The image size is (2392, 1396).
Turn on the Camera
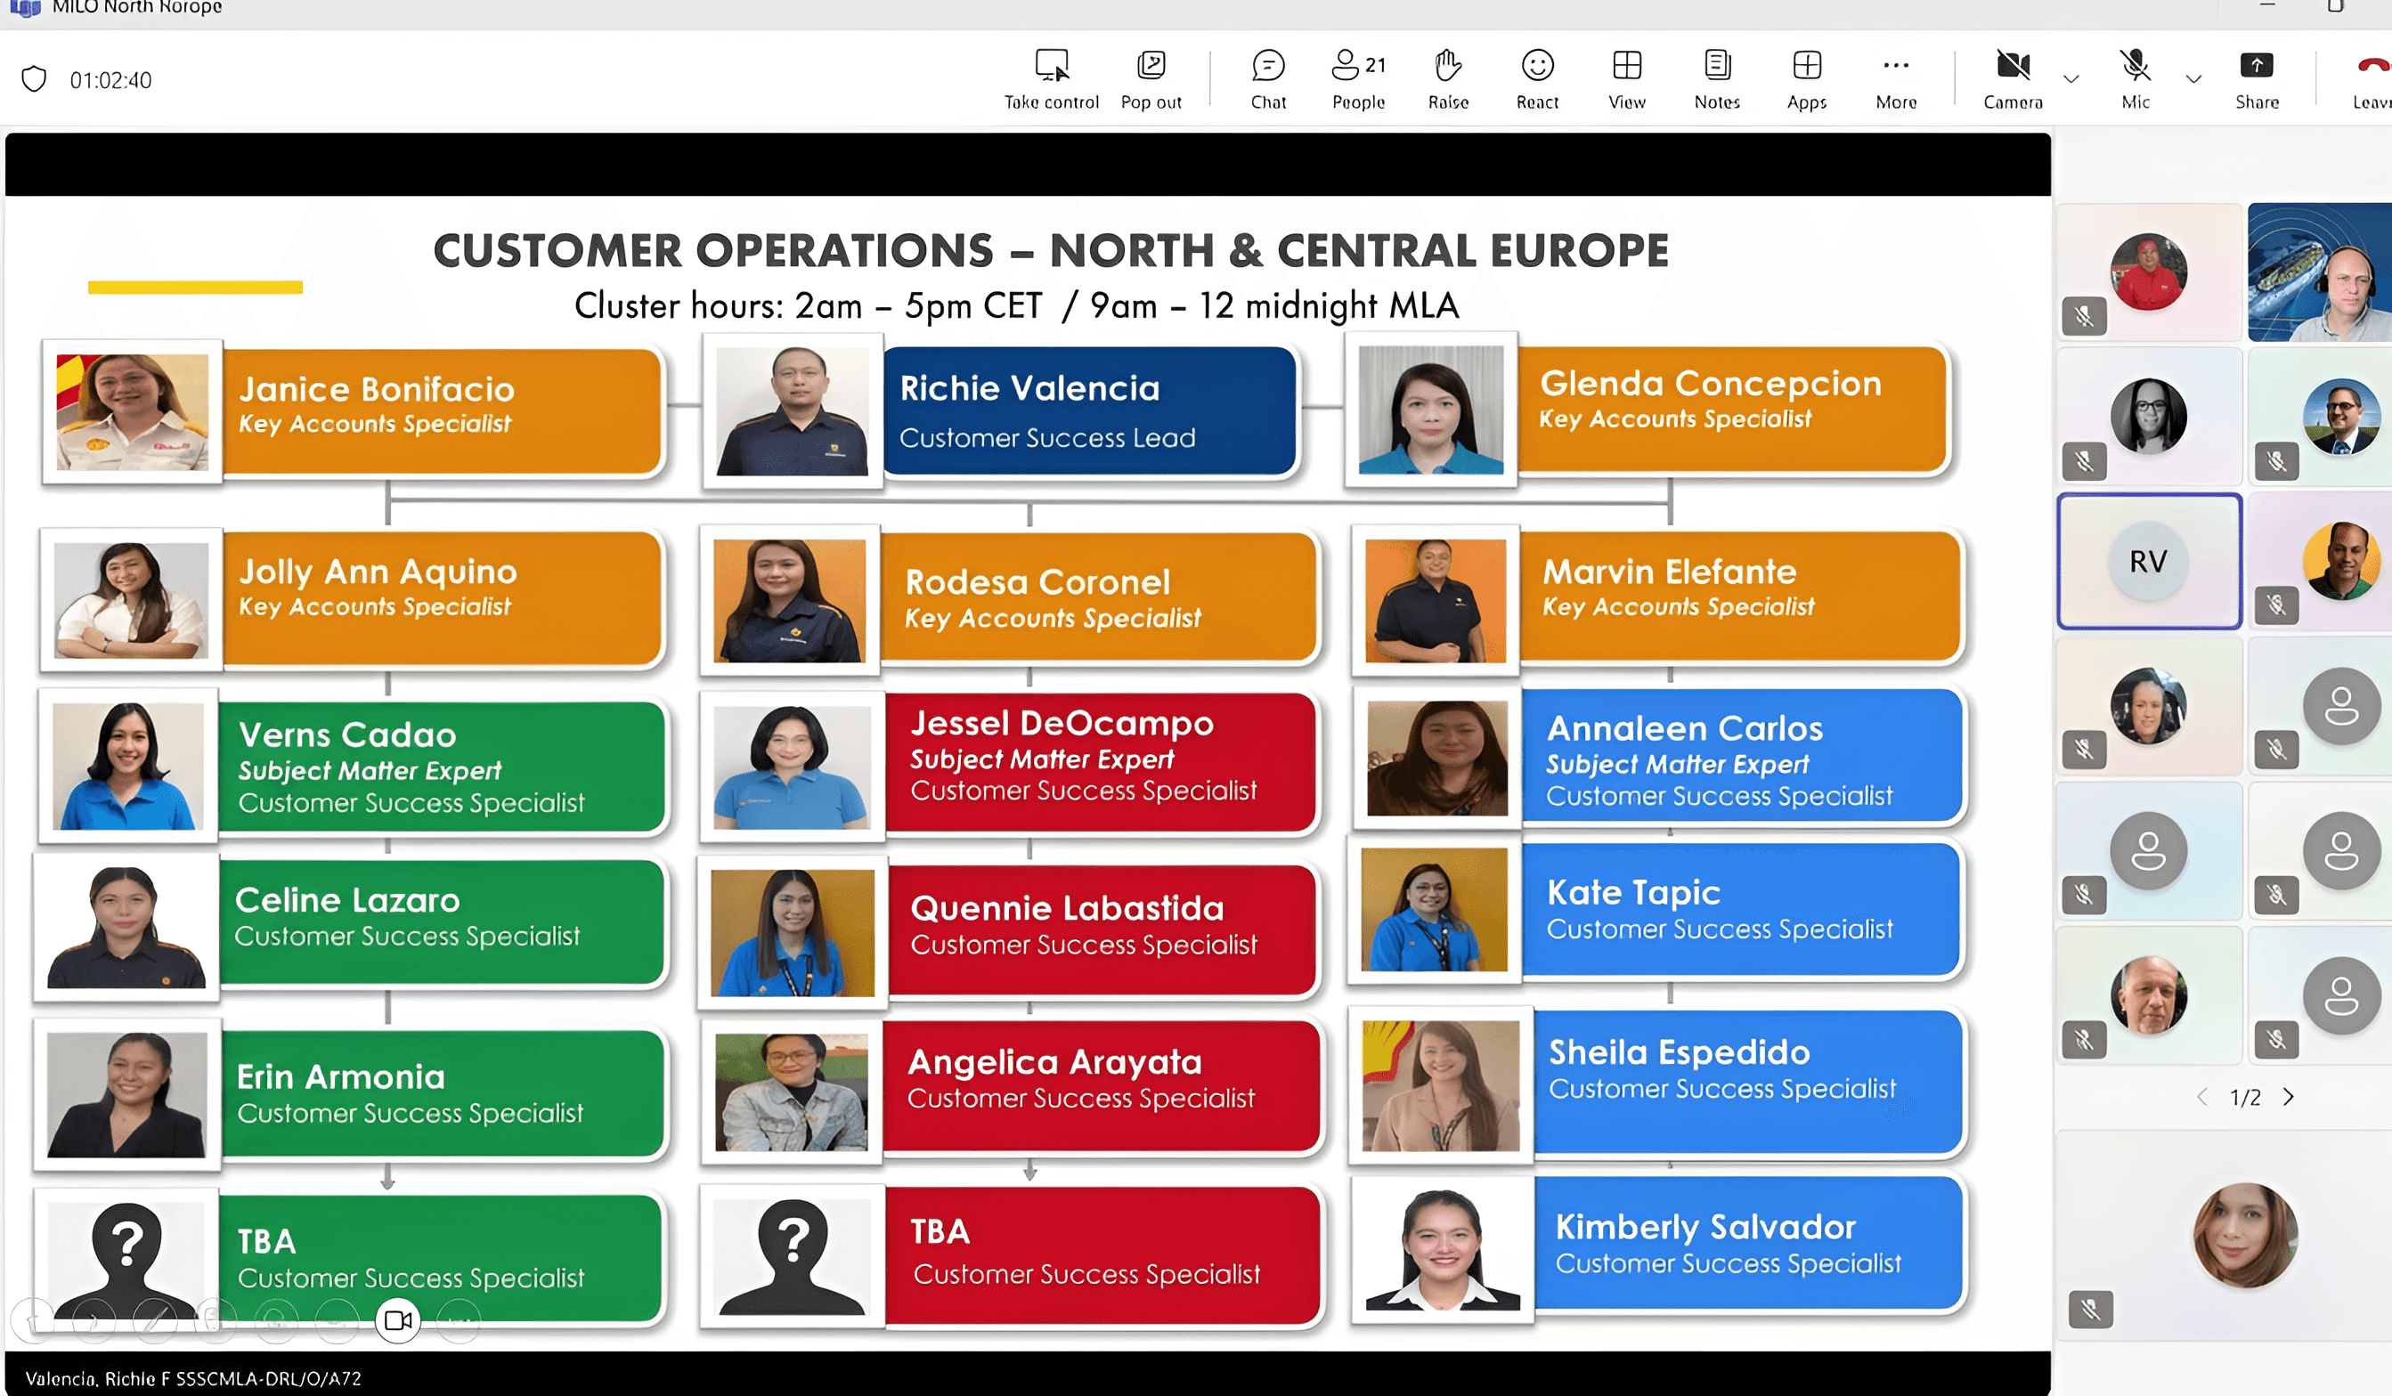click(x=2013, y=80)
